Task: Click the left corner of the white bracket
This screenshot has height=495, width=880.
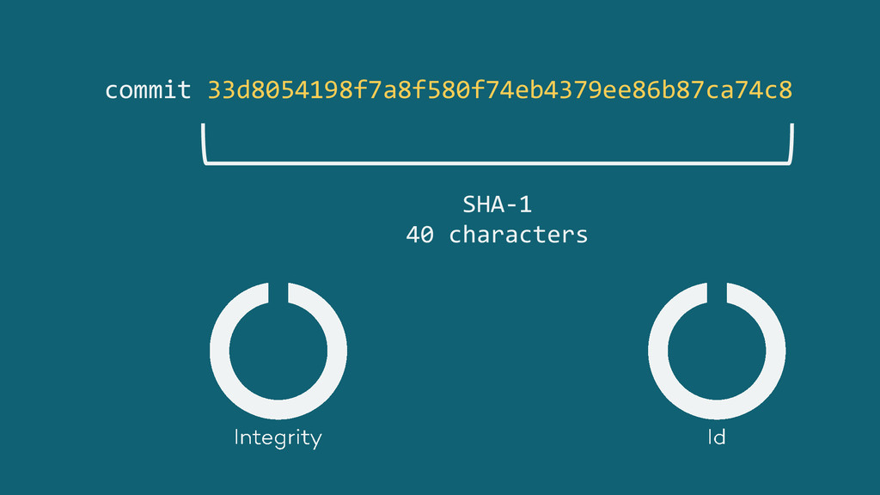Action: [x=205, y=158]
